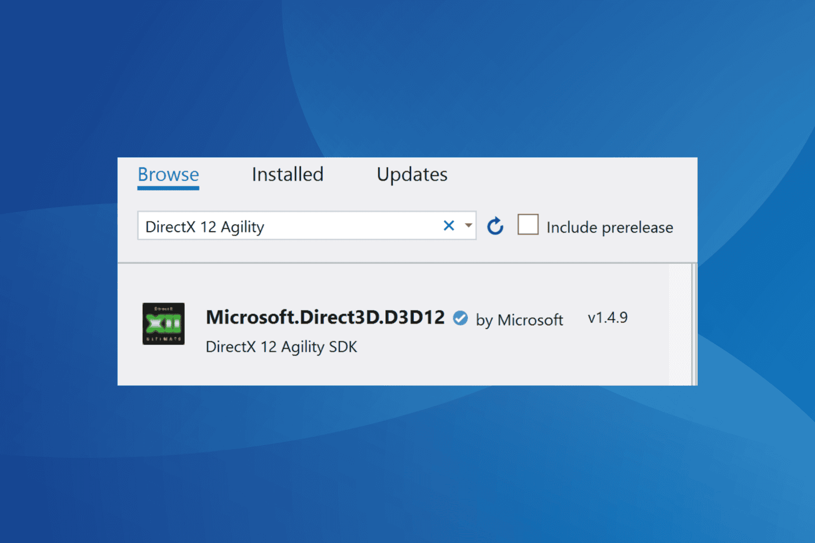Clear the search box with the X icon
The height and width of the screenshot is (543, 815).
click(449, 226)
